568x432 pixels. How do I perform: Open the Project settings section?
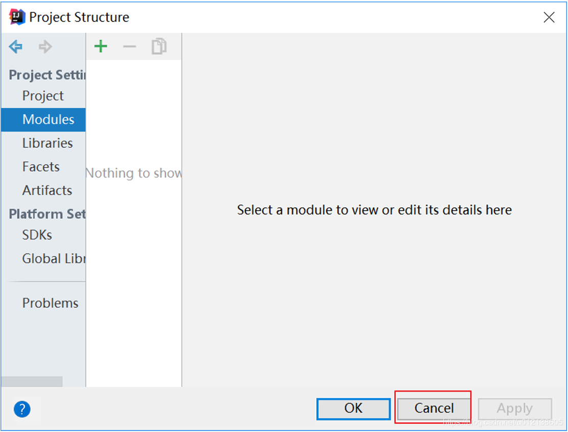pos(43,96)
